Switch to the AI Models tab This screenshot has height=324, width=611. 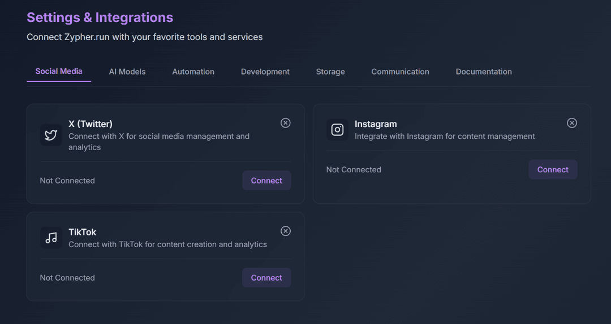127,72
